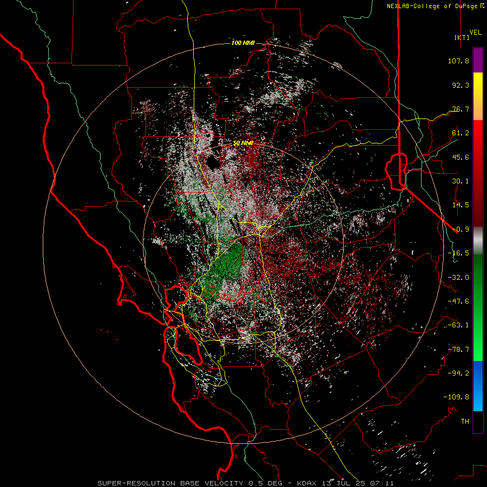
Task: Click the -94.2 legend value
Action: pyautogui.click(x=458, y=373)
